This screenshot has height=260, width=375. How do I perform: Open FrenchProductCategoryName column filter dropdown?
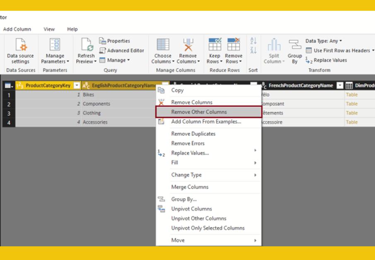(x=340, y=86)
